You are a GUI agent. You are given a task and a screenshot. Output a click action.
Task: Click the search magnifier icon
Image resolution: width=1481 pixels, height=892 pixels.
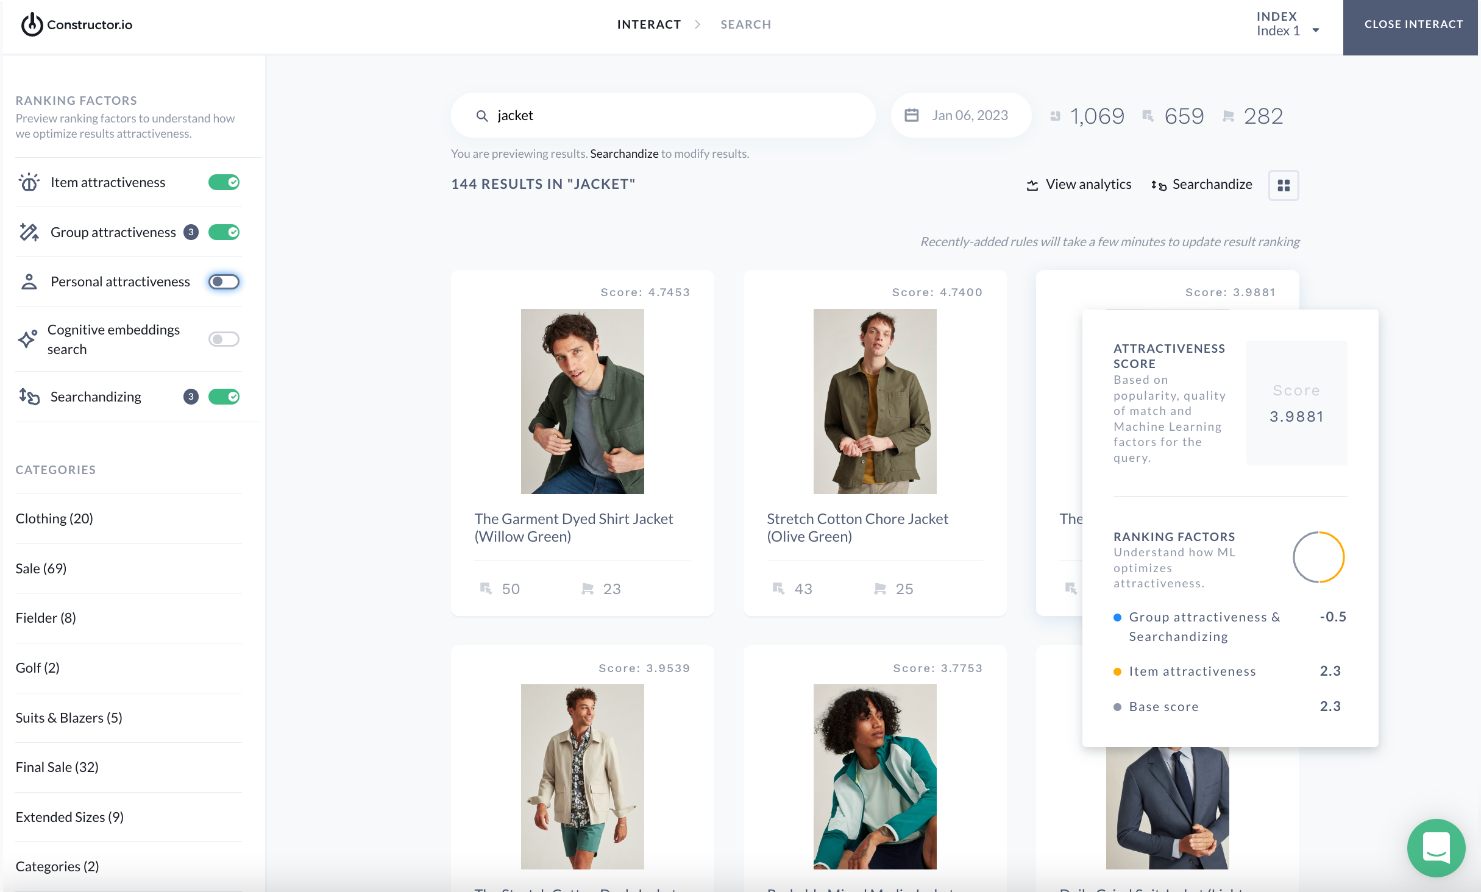point(482,116)
